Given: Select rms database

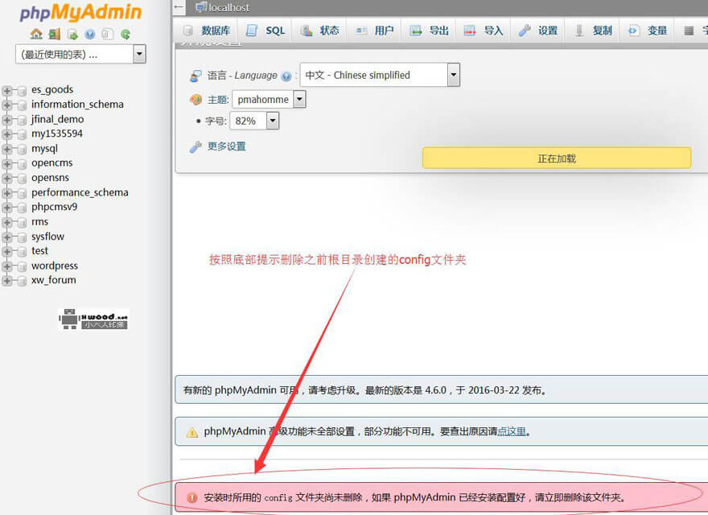Looking at the screenshot, I should (39, 222).
